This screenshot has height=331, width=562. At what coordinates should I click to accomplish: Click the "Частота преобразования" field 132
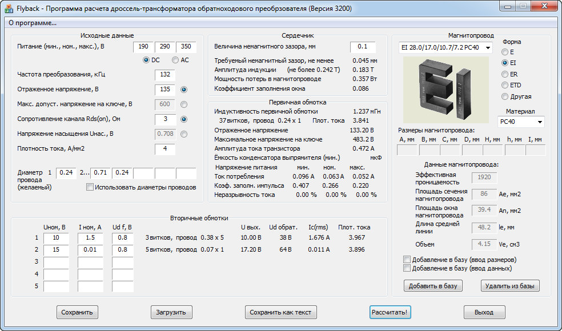[165, 75]
